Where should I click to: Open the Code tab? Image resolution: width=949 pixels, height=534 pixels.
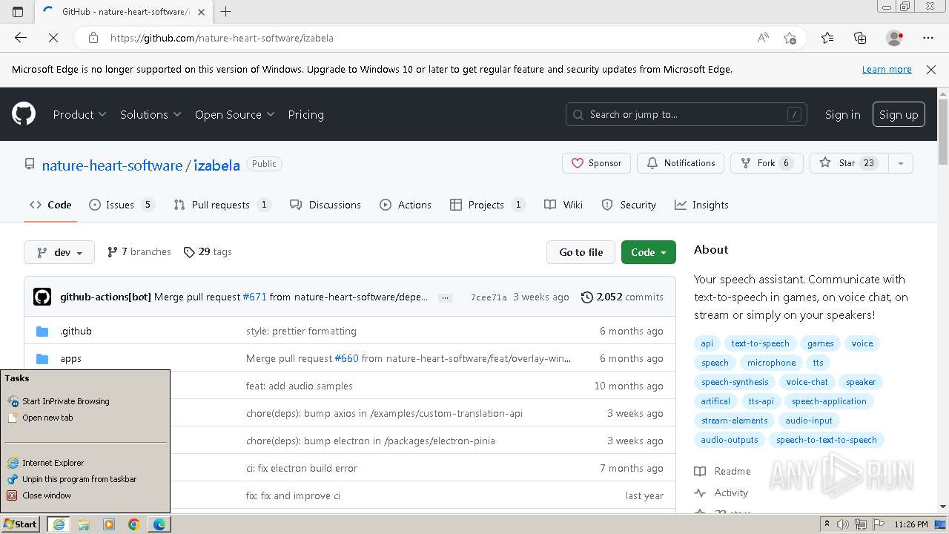(x=50, y=205)
